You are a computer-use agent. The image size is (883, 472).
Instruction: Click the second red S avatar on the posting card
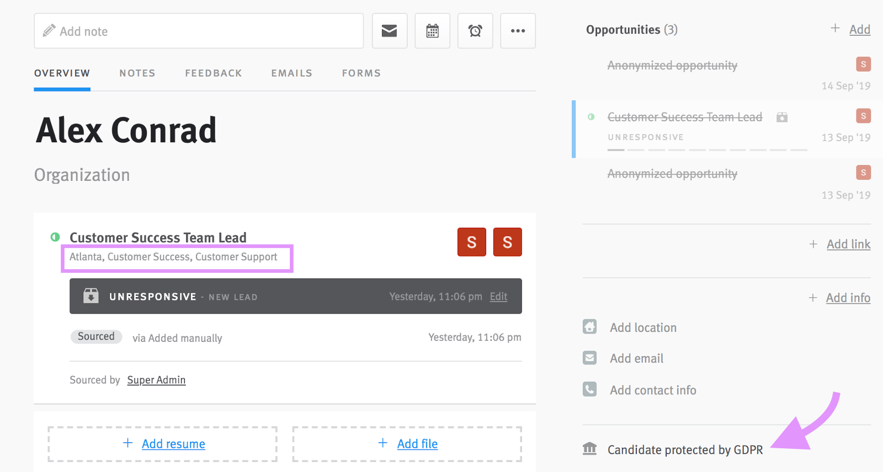coord(508,242)
